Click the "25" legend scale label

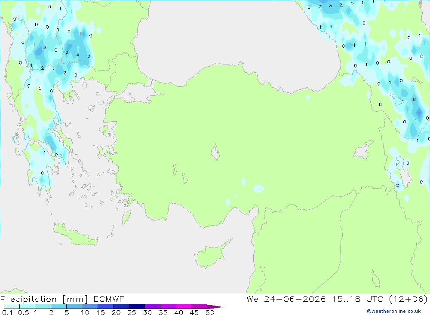click(x=132, y=312)
